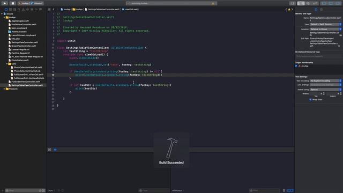Image resolution: width=343 pixels, height=193 pixels.
Task: Reveal full path in Finder arrow
Action: [x=339, y=46]
